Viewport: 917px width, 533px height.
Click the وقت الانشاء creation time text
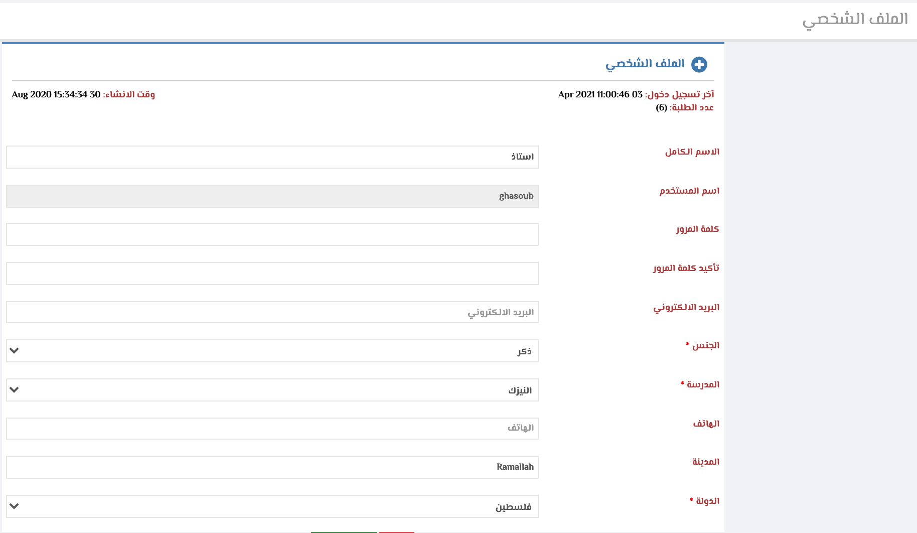pyautogui.click(x=83, y=94)
